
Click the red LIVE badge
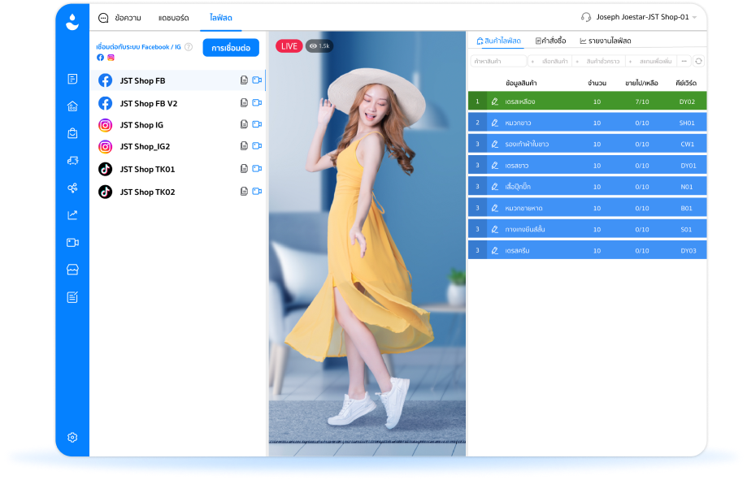pos(289,46)
